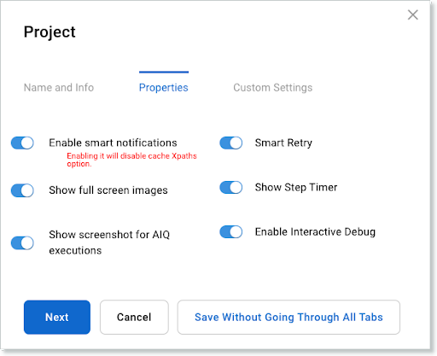Switch to the Custom Settings tab
The height and width of the screenshot is (356, 437).
(x=273, y=88)
